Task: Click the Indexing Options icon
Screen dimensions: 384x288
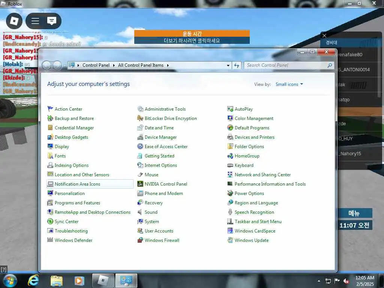Action: click(x=50, y=165)
